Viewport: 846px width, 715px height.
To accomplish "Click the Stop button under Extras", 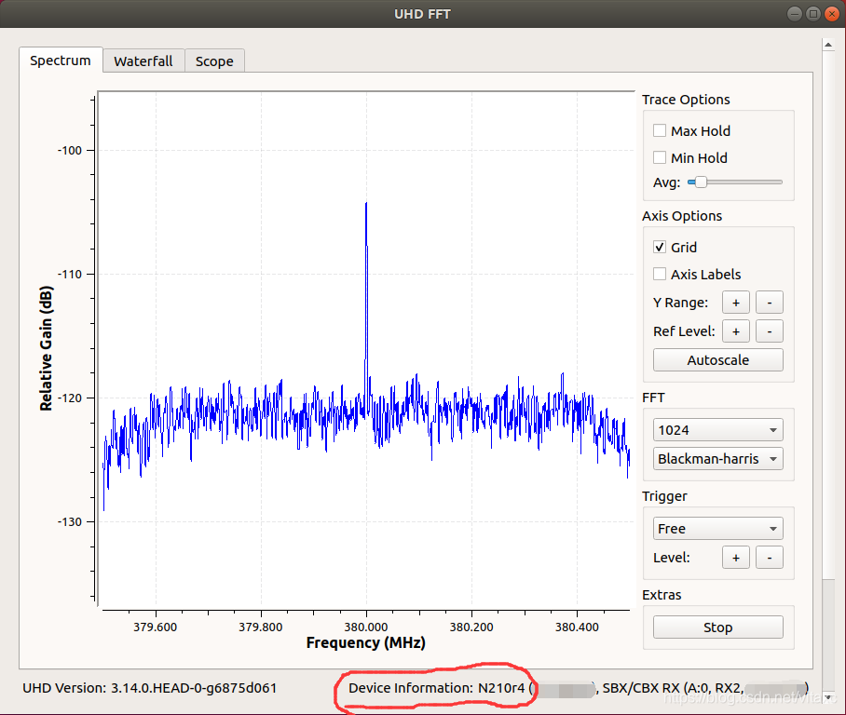I will click(x=718, y=627).
